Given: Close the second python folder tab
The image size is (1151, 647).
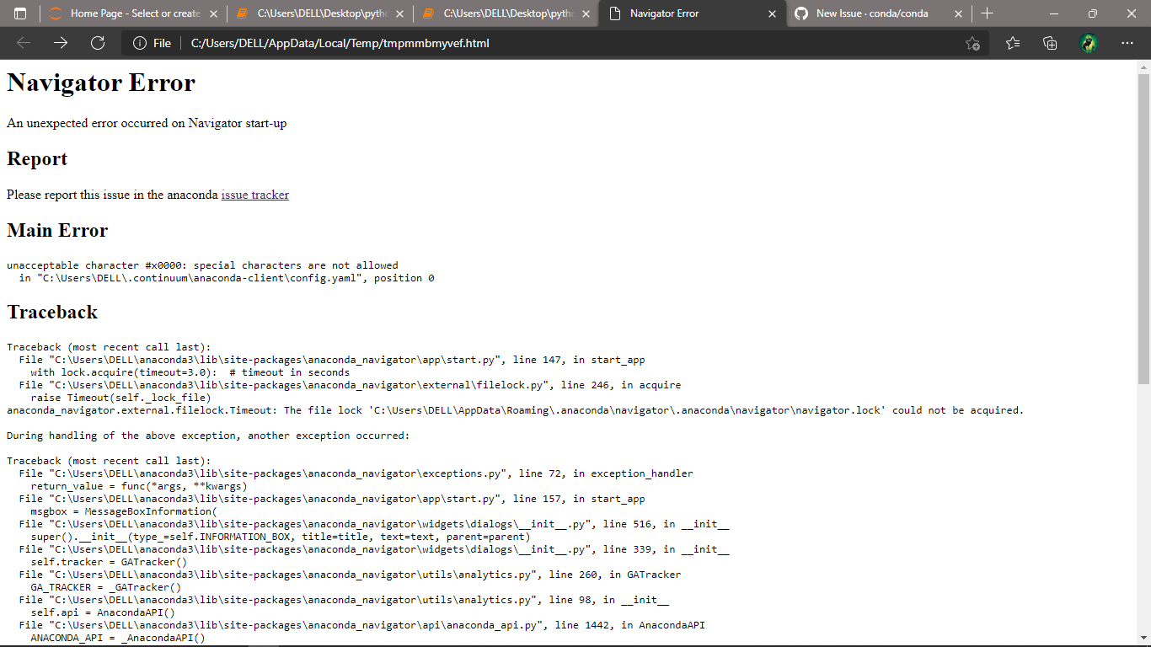Looking at the screenshot, I should (x=585, y=13).
